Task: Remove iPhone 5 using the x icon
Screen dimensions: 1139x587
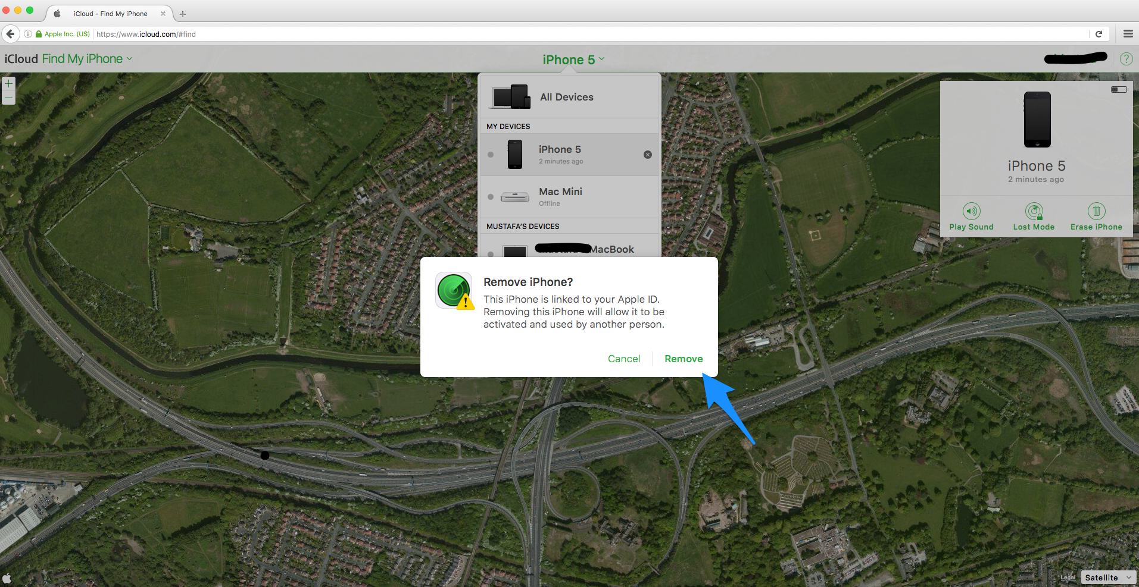Action: click(x=648, y=155)
